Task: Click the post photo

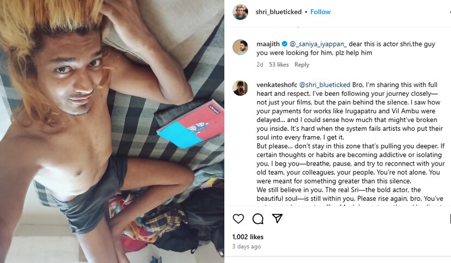Action: (x=112, y=132)
